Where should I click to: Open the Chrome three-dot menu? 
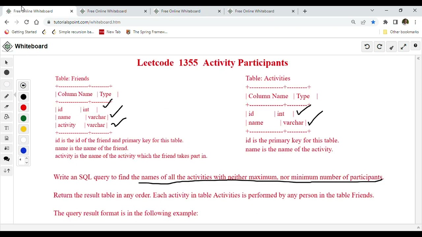415,22
